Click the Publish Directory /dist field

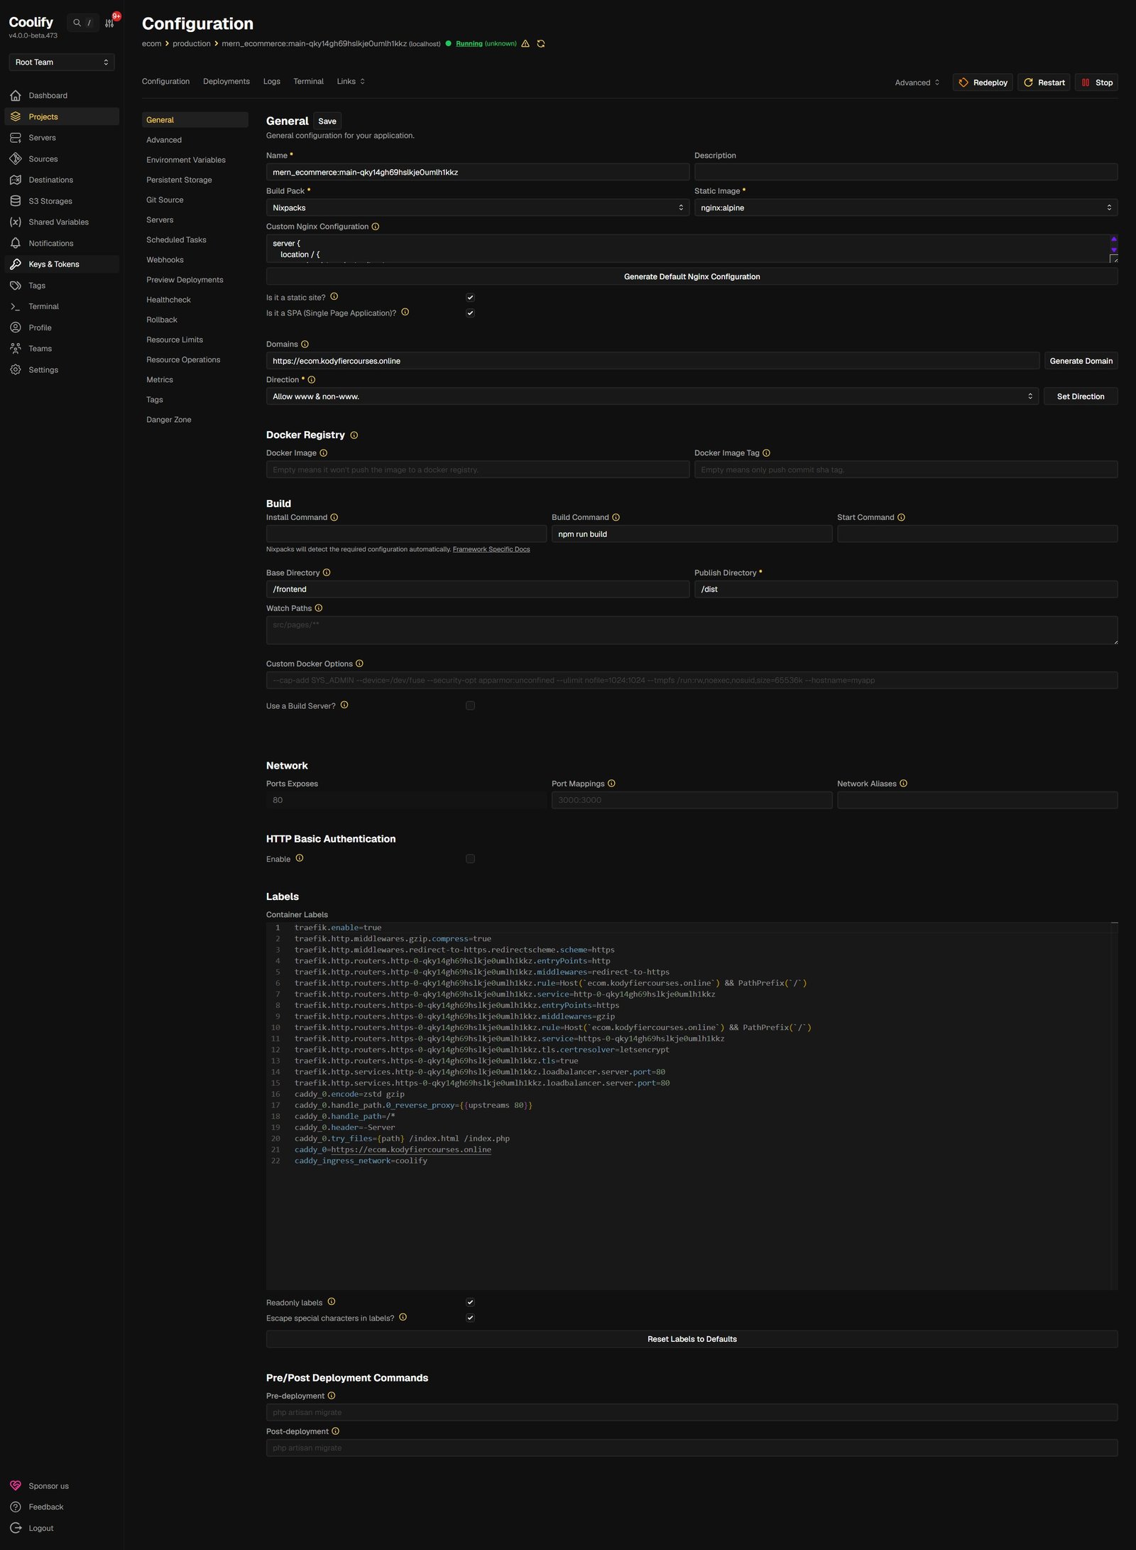(x=906, y=590)
